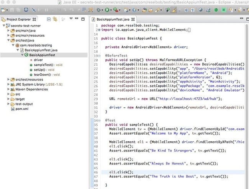Click the Open Console monitor icon

point(26,10)
